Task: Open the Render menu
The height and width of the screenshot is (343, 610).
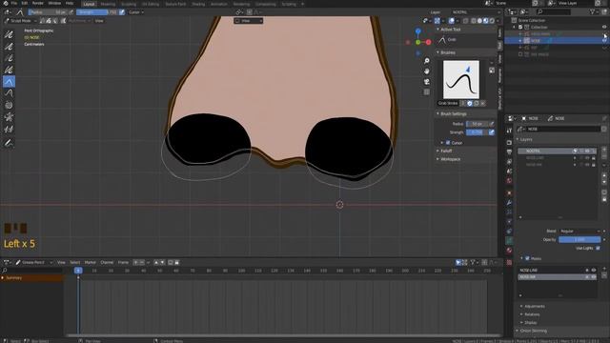Action: click(38, 3)
